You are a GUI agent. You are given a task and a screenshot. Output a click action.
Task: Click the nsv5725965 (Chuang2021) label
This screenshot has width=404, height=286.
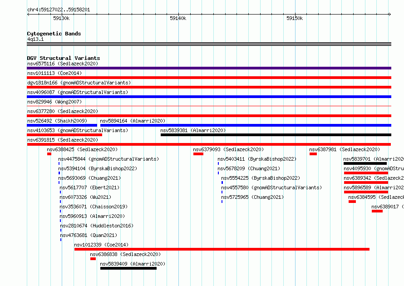tap(252, 197)
